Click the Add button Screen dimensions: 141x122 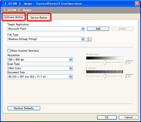tap(98, 29)
